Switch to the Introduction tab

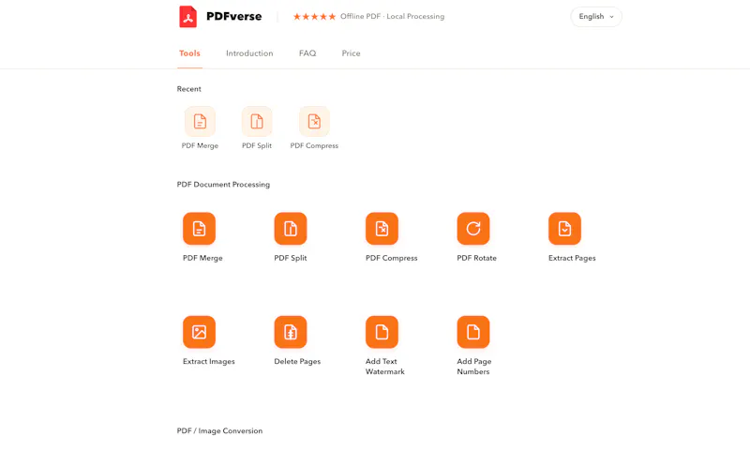tap(249, 53)
